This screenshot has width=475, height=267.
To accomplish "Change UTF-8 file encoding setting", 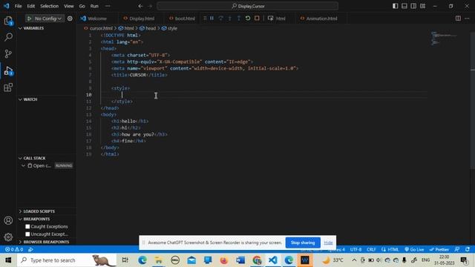I will click(356, 249).
